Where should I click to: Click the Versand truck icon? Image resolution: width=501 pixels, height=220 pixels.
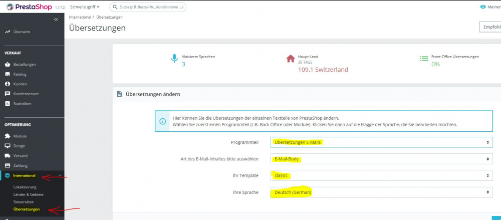tap(8, 156)
